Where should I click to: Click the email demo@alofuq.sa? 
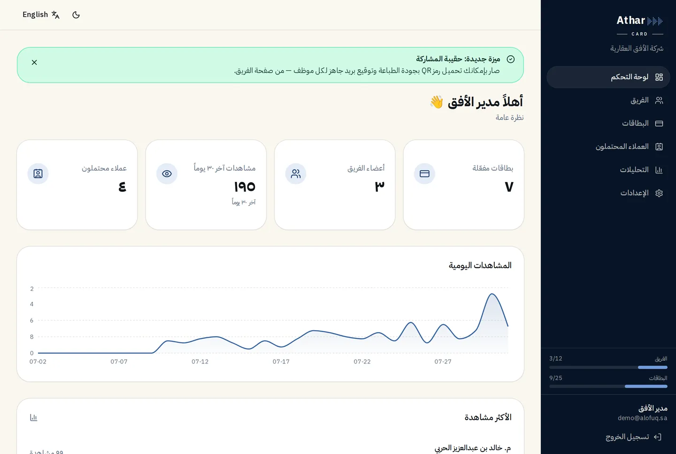point(642,418)
